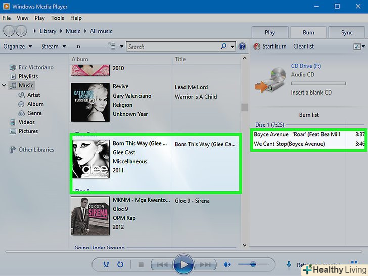Screen dimensions: 368x276
Task: Show more toolbar commands chevron
Action: [x=78, y=47]
